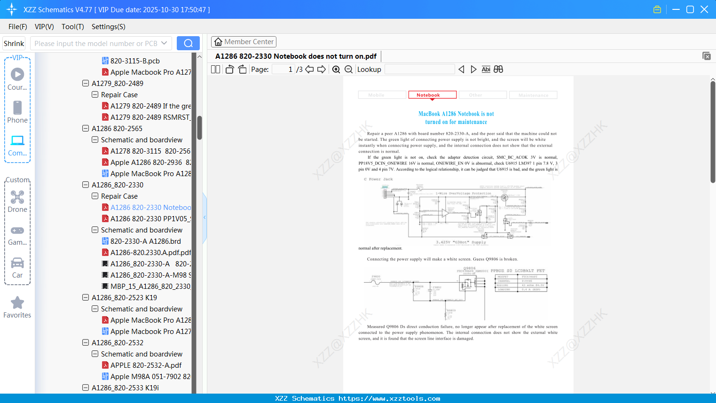Collapse the A1286_820-2532 node

[86, 342]
